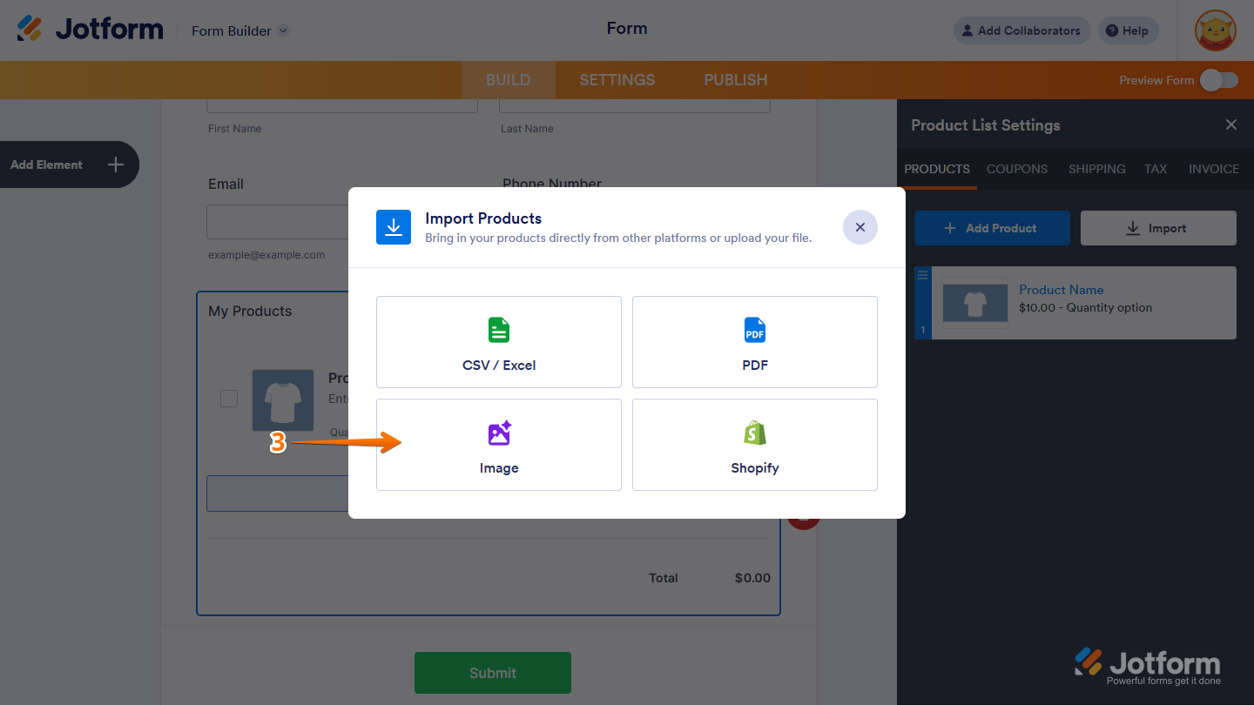Click the Jotform logo in header
The height and width of the screenshot is (705, 1254).
[x=91, y=30]
